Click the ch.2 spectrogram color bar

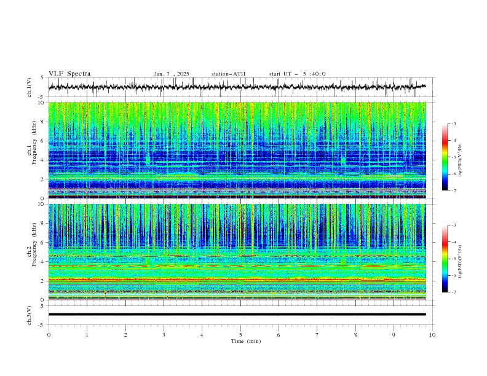[445, 259]
